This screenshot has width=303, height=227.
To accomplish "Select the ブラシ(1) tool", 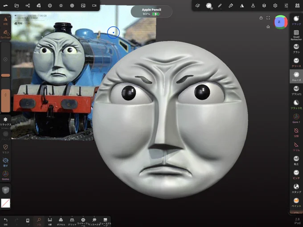I will point(296,90).
